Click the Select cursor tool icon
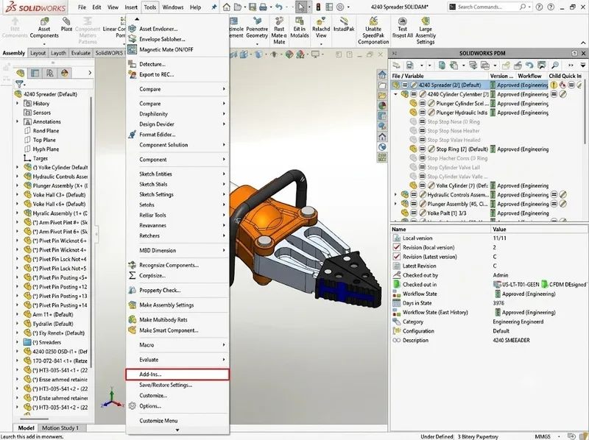 point(301,7)
